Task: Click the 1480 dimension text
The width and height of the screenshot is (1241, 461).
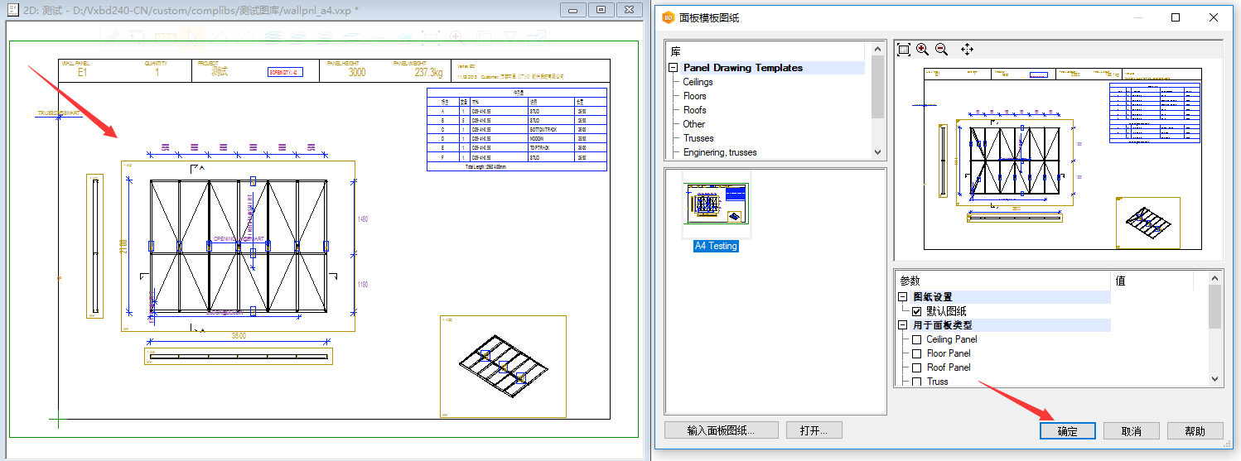Action: [362, 219]
